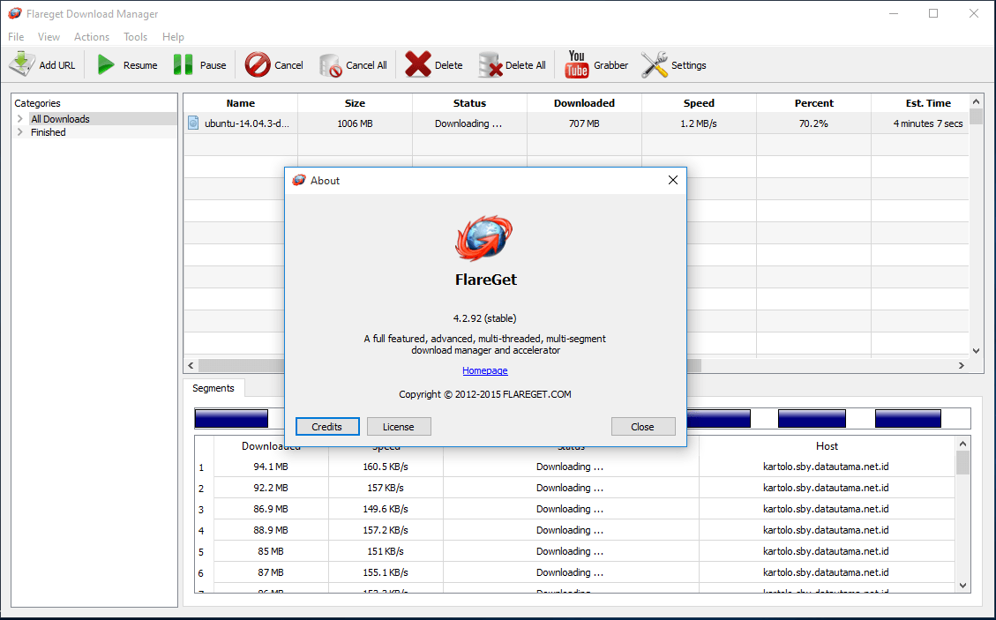Click the Est. Time column header
The image size is (996, 620).
coord(920,103)
